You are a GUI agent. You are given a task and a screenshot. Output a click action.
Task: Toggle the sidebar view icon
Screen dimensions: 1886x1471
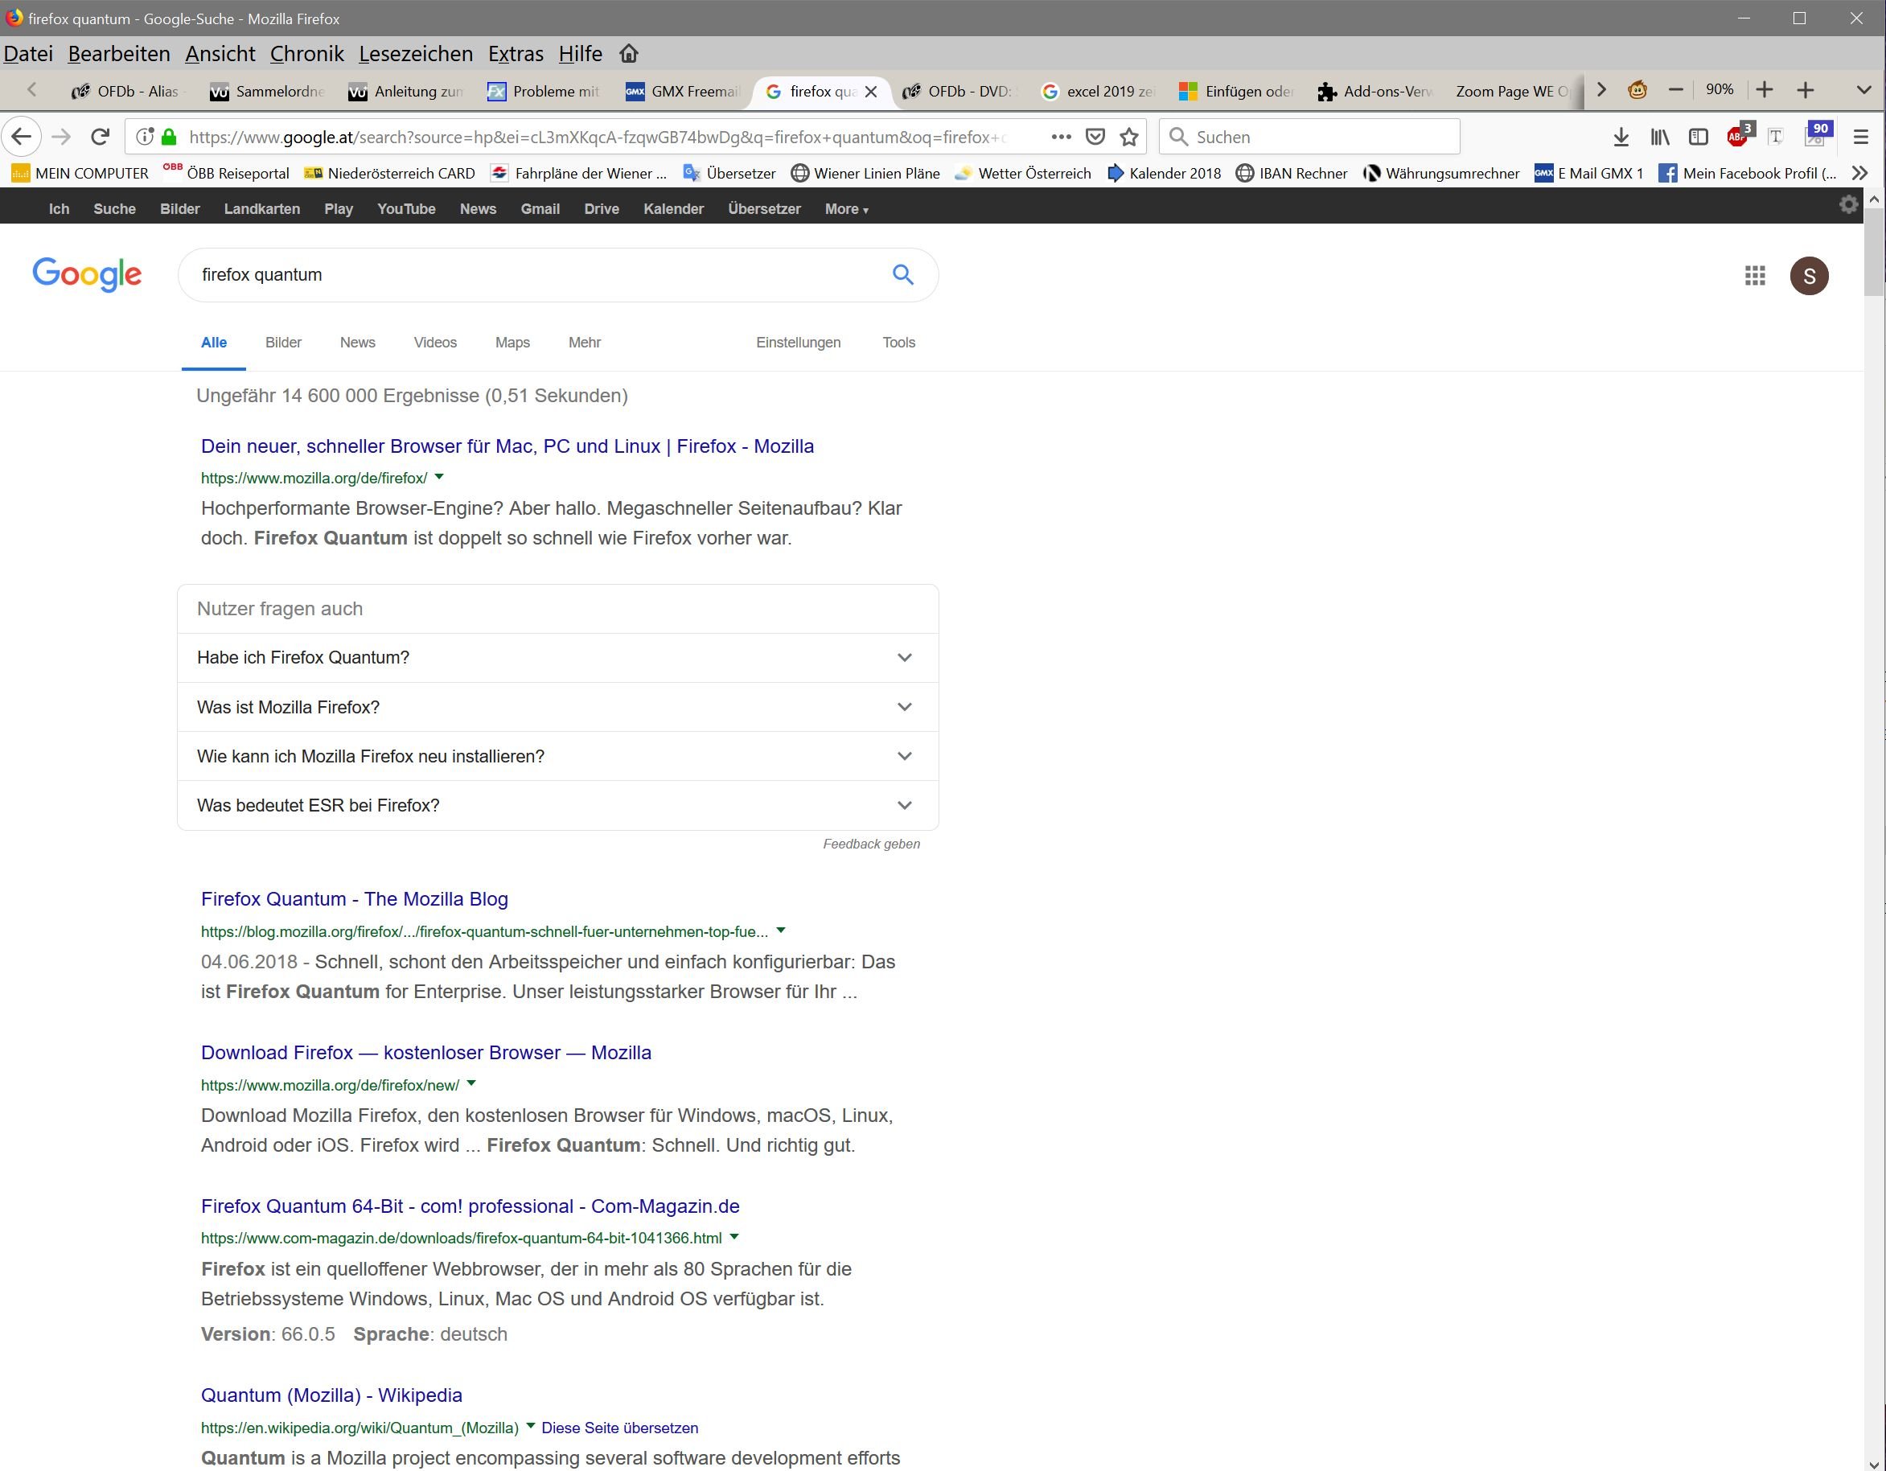[x=1698, y=137]
